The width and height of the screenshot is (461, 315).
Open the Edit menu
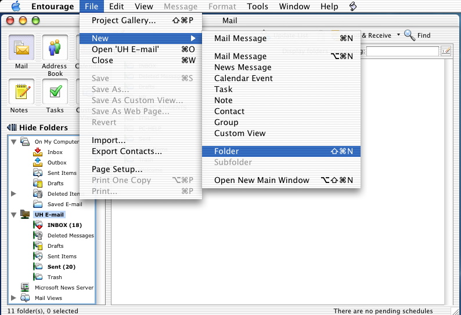pos(117,6)
